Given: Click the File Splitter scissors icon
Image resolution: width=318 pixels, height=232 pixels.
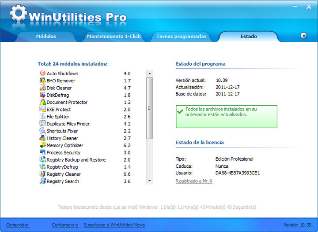Looking at the screenshot, I should coord(42,116).
